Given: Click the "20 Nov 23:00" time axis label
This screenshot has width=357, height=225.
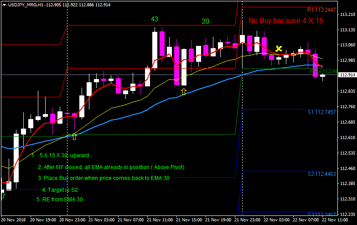Looking at the screenshot, I should pyautogui.click(x=72, y=220).
